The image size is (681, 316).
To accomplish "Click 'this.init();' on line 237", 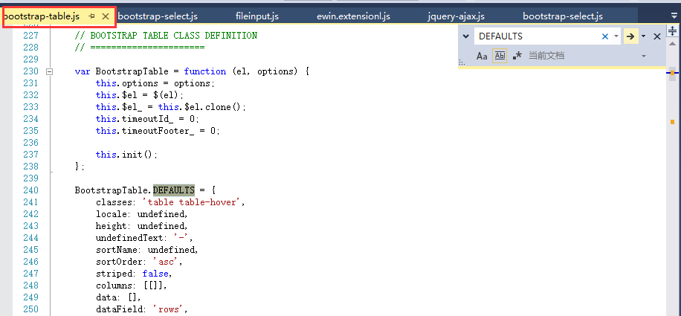I will pyautogui.click(x=126, y=155).
